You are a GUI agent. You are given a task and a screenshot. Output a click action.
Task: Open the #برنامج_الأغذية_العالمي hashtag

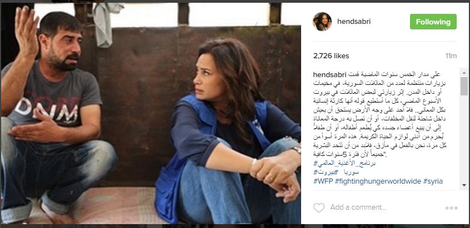pos(344,163)
